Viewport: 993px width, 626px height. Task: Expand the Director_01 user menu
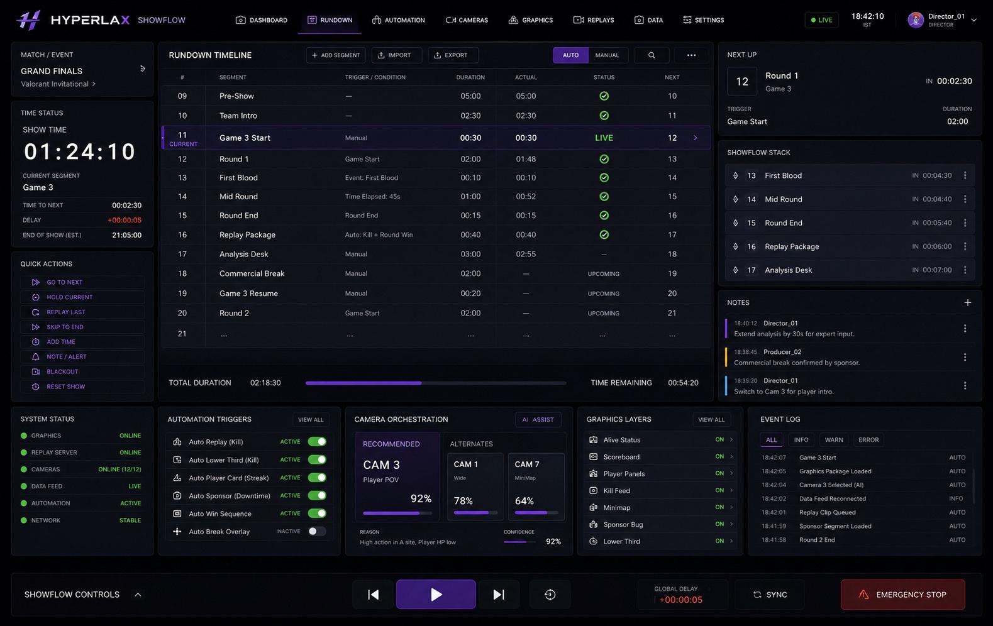[974, 19]
